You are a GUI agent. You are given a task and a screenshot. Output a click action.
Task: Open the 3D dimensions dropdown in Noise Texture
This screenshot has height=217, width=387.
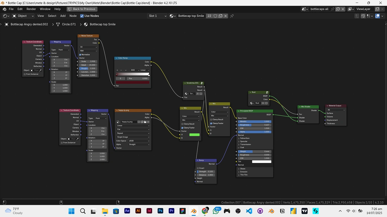coord(88,47)
